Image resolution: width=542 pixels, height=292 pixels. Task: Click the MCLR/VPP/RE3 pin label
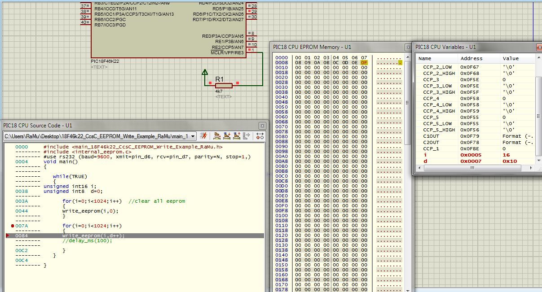227,52
